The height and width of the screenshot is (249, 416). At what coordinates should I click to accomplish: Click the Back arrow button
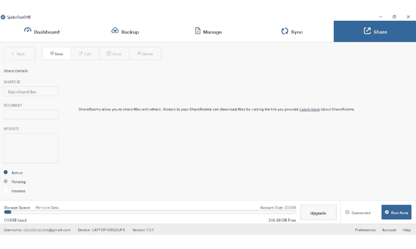tap(19, 54)
